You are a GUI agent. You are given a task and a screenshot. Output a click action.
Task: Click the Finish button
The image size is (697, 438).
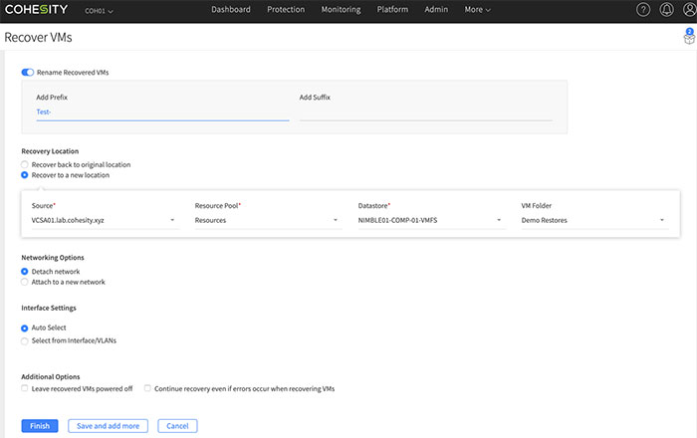point(40,426)
